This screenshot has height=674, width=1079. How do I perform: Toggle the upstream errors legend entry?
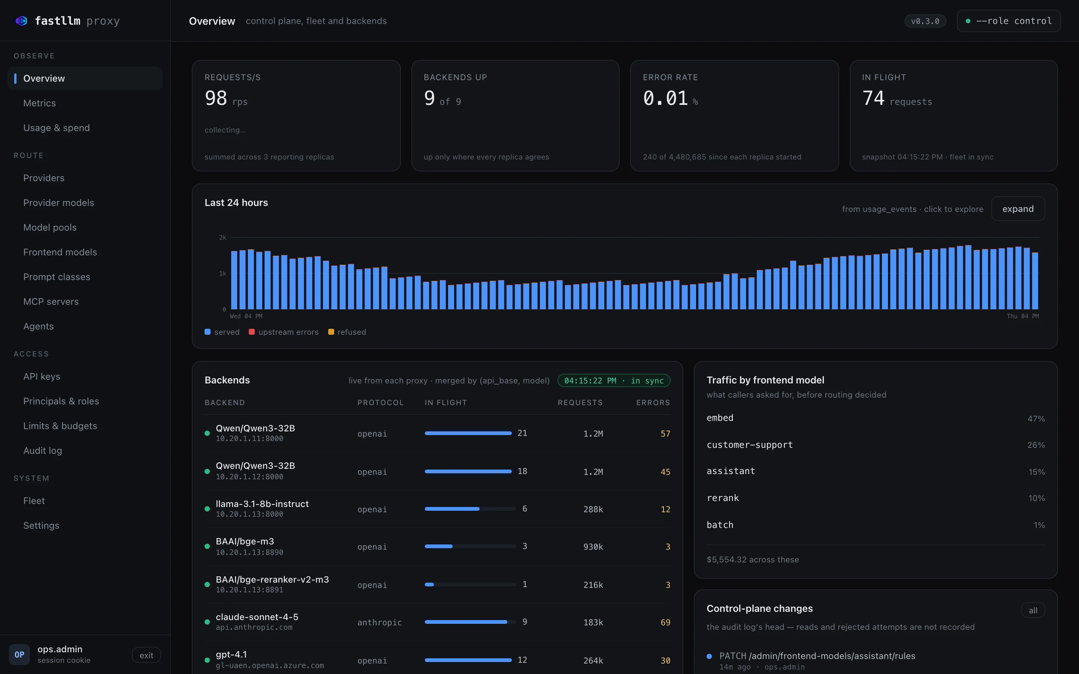click(x=284, y=332)
